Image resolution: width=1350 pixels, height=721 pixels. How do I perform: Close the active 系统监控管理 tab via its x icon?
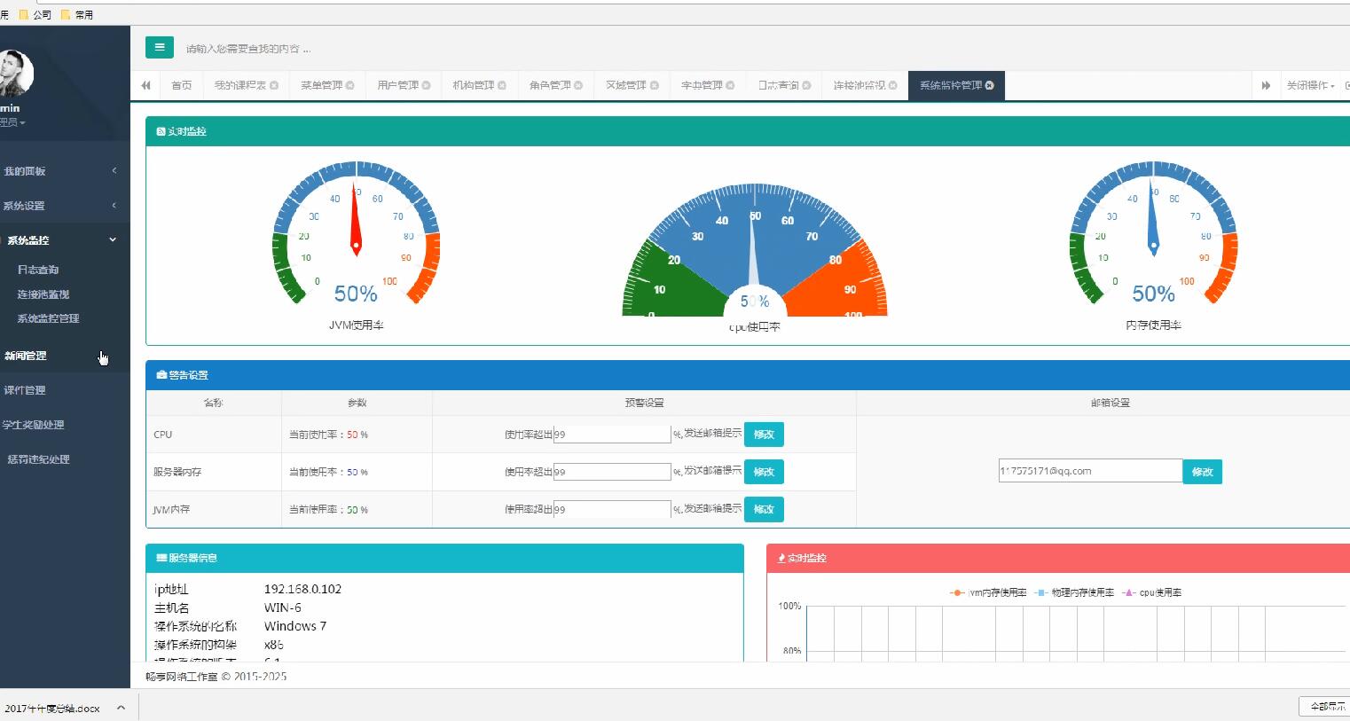[989, 85]
